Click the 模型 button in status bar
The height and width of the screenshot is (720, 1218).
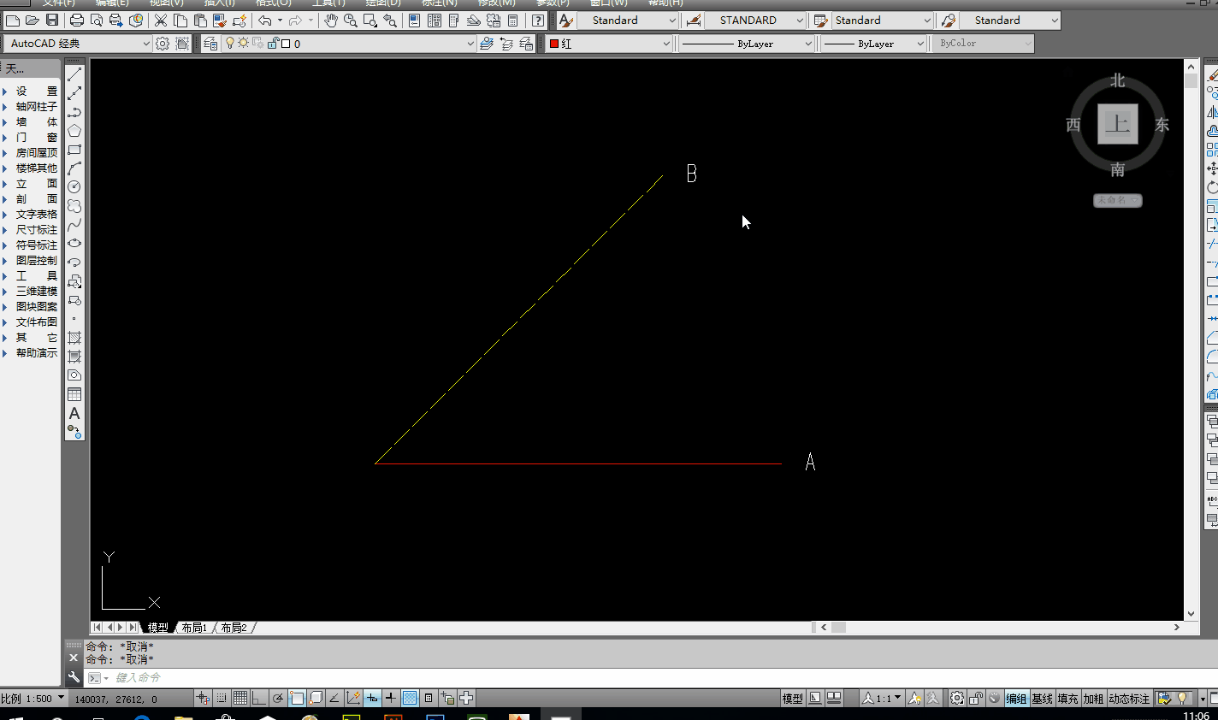click(792, 699)
